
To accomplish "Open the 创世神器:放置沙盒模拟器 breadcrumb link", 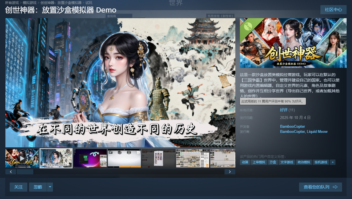I will pyautogui.click(x=61, y=3).
